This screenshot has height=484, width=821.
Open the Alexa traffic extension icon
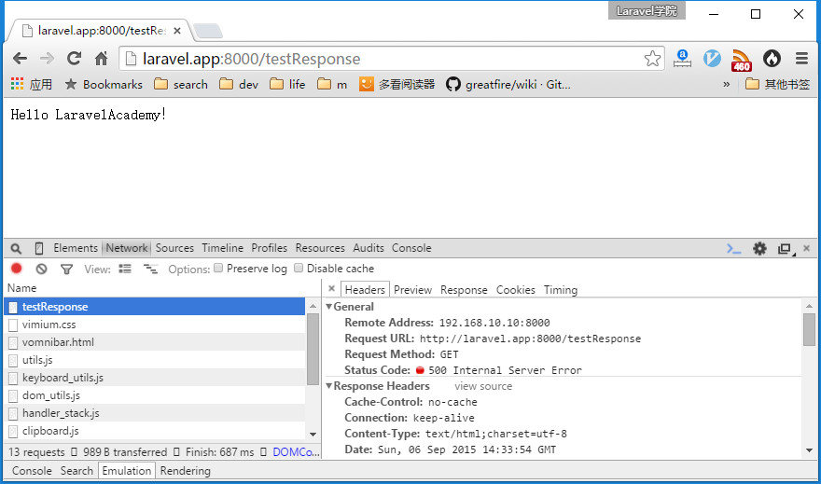pos(682,59)
